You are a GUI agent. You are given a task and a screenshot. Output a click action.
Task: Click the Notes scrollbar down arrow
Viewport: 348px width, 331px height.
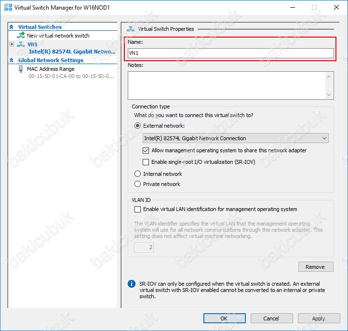click(x=329, y=95)
